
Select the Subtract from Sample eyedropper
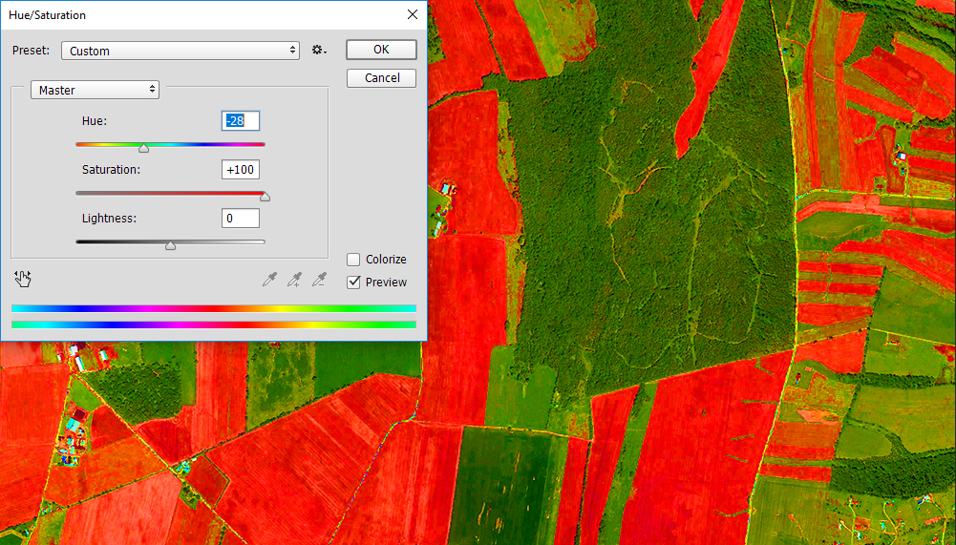tap(320, 280)
